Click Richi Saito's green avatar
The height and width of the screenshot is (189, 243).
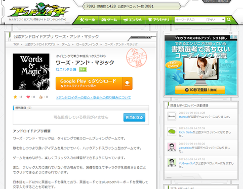coord(172,131)
